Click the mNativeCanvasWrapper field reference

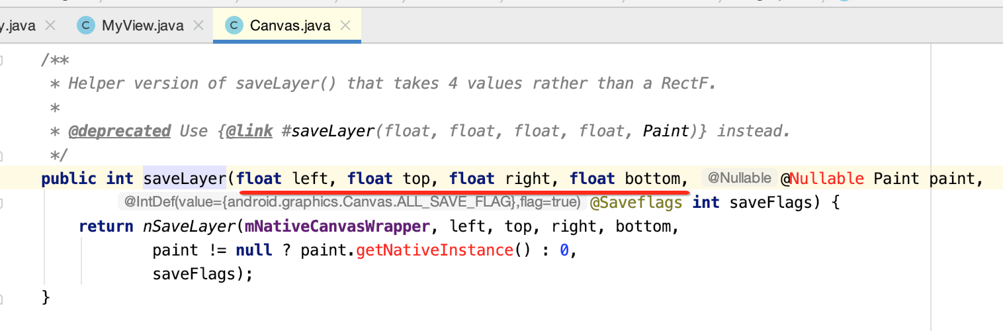[x=338, y=226]
